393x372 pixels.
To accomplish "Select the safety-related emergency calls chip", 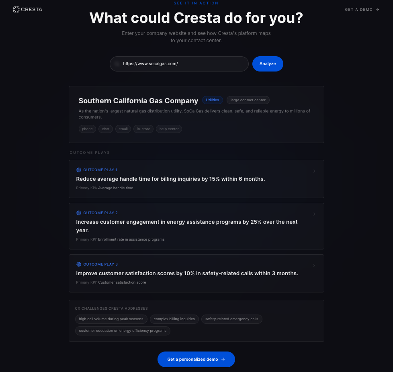I will click(x=232, y=319).
